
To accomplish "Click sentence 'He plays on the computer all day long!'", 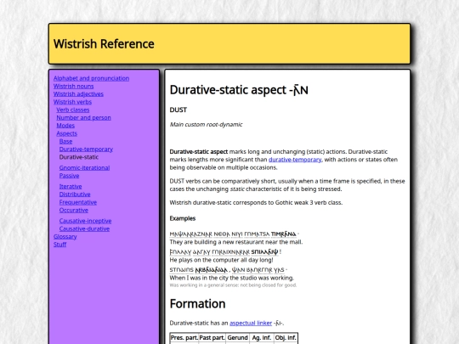I will [x=221, y=260].
